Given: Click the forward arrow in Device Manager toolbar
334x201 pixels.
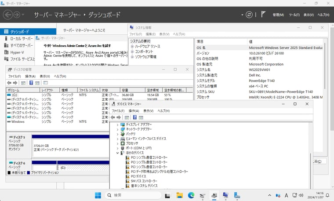Looking at the screenshot, I should point(119,117).
